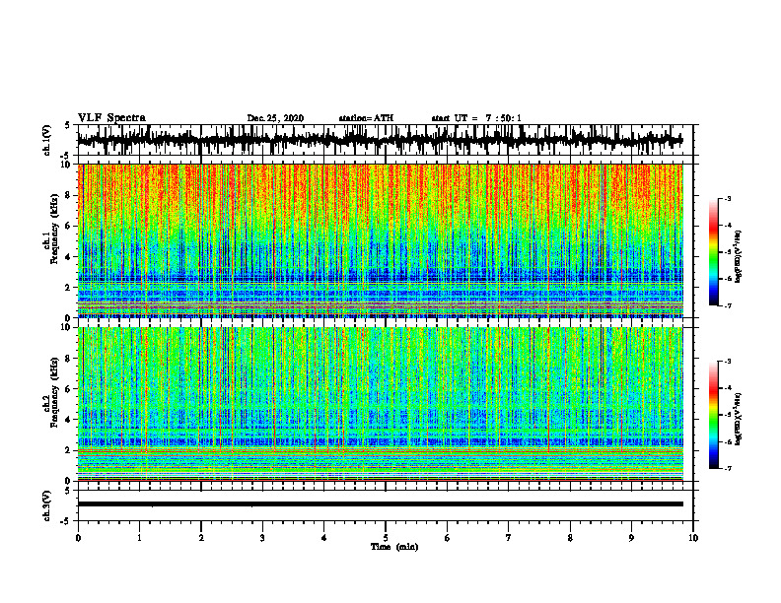The width and height of the screenshot is (781, 603).
Task: Click the ch.1 voltage waveform trace
Action: point(380,140)
